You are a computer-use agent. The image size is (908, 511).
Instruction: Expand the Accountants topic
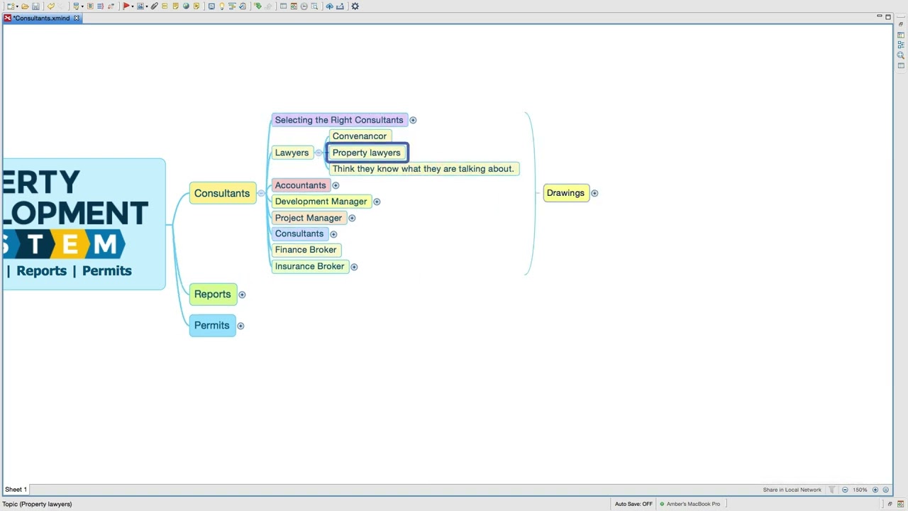pyautogui.click(x=336, y=185)
